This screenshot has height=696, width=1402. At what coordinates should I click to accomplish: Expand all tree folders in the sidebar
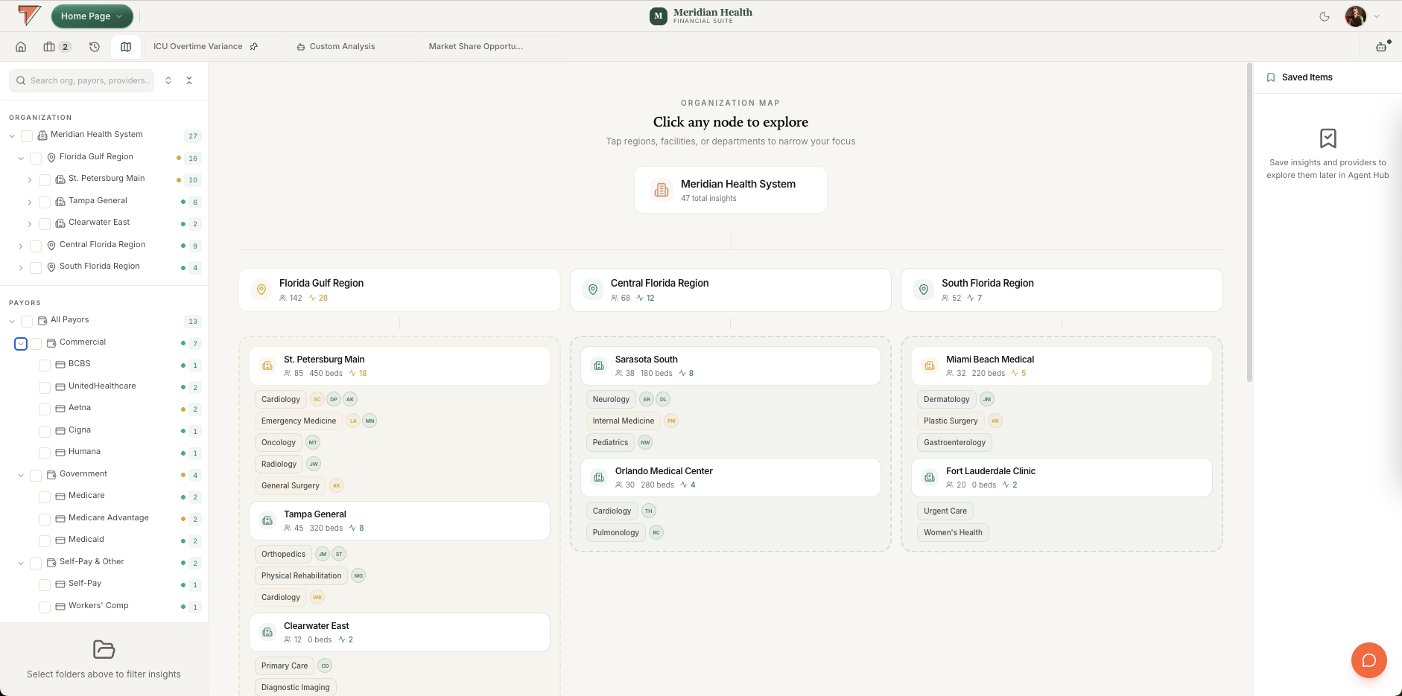pyautogui.click(x=168, y=80)
